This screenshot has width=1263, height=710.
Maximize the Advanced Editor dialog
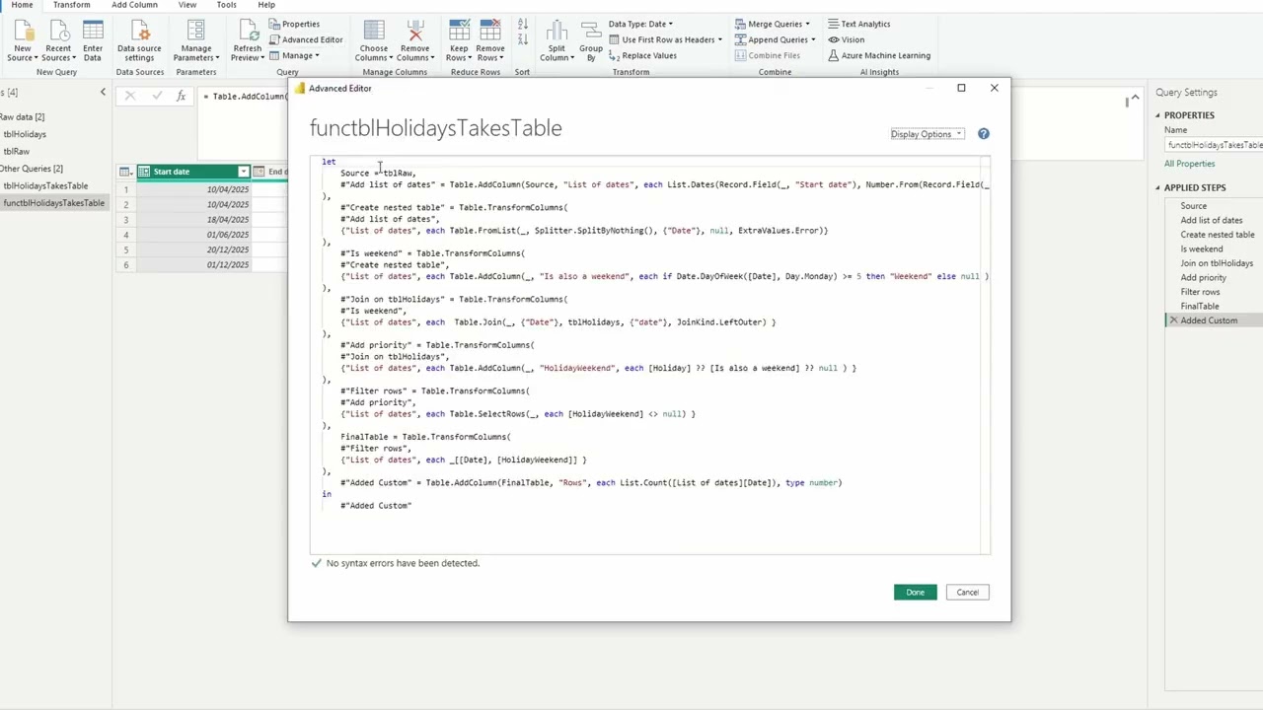[961, 88]
